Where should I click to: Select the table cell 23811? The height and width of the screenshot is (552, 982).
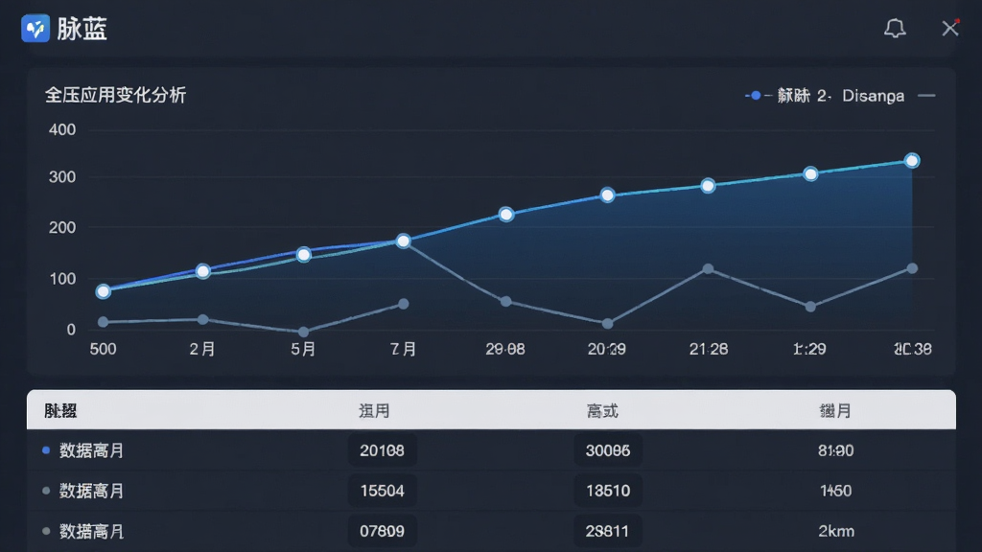(x=607, y=531)
